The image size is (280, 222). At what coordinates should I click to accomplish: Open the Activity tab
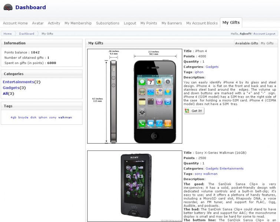pyautogui.click(x=54, y=23)
